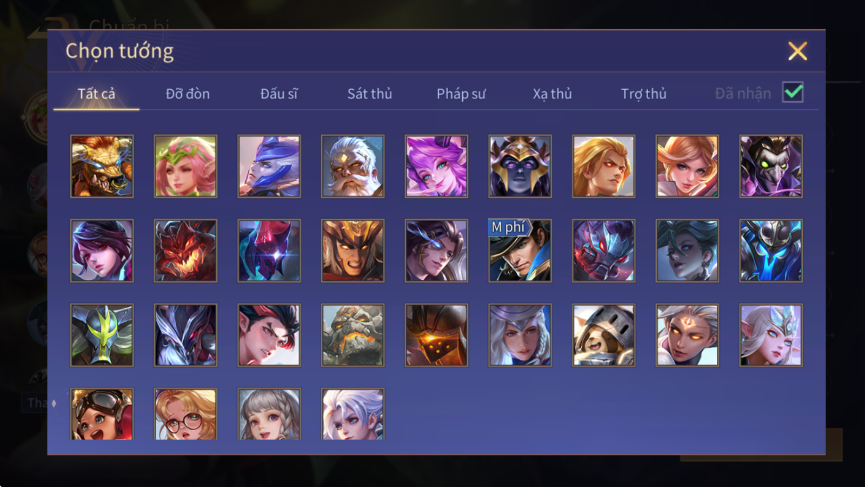This screenshot has height=487, width=865.
Task: Pick the pink-haired girl with green crown
Action: coord(185,166)
